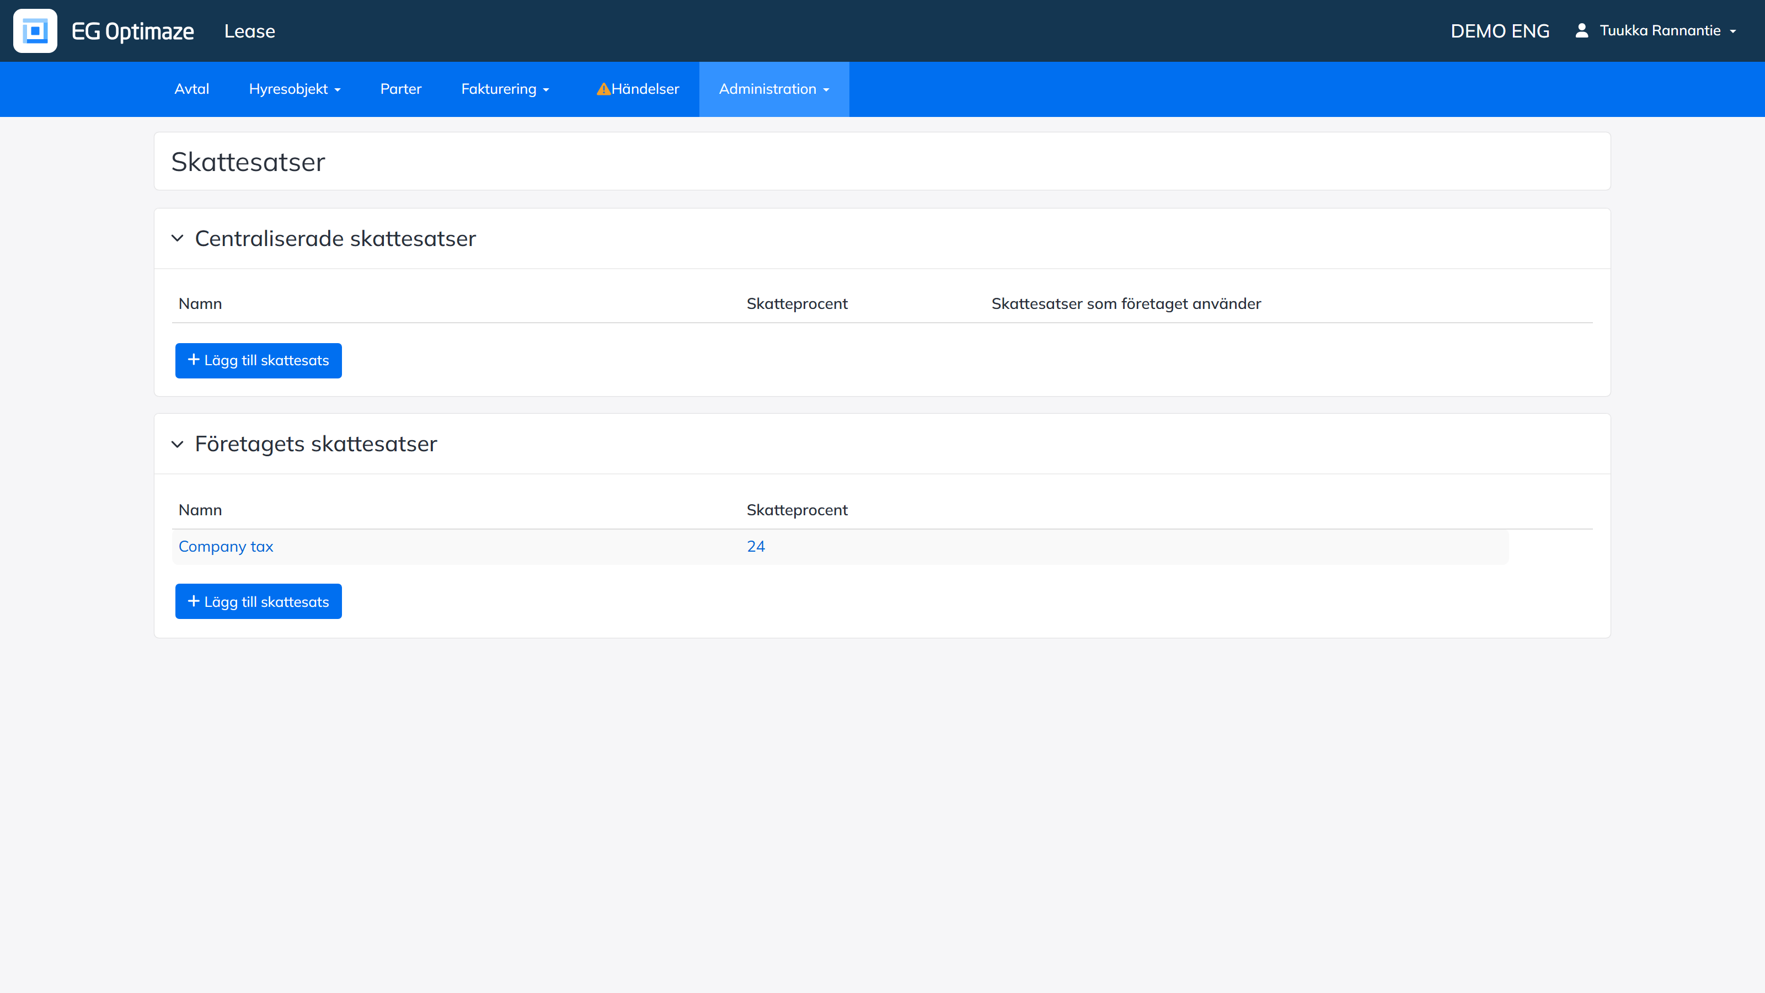Go to the Parter page
Image resolution: width=1765 pixels, height=993 pixels.
401,89
